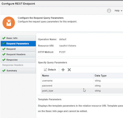Click the resource URI /oauth/v1/tokens value

pyautogui.click(x=68, y=46)
